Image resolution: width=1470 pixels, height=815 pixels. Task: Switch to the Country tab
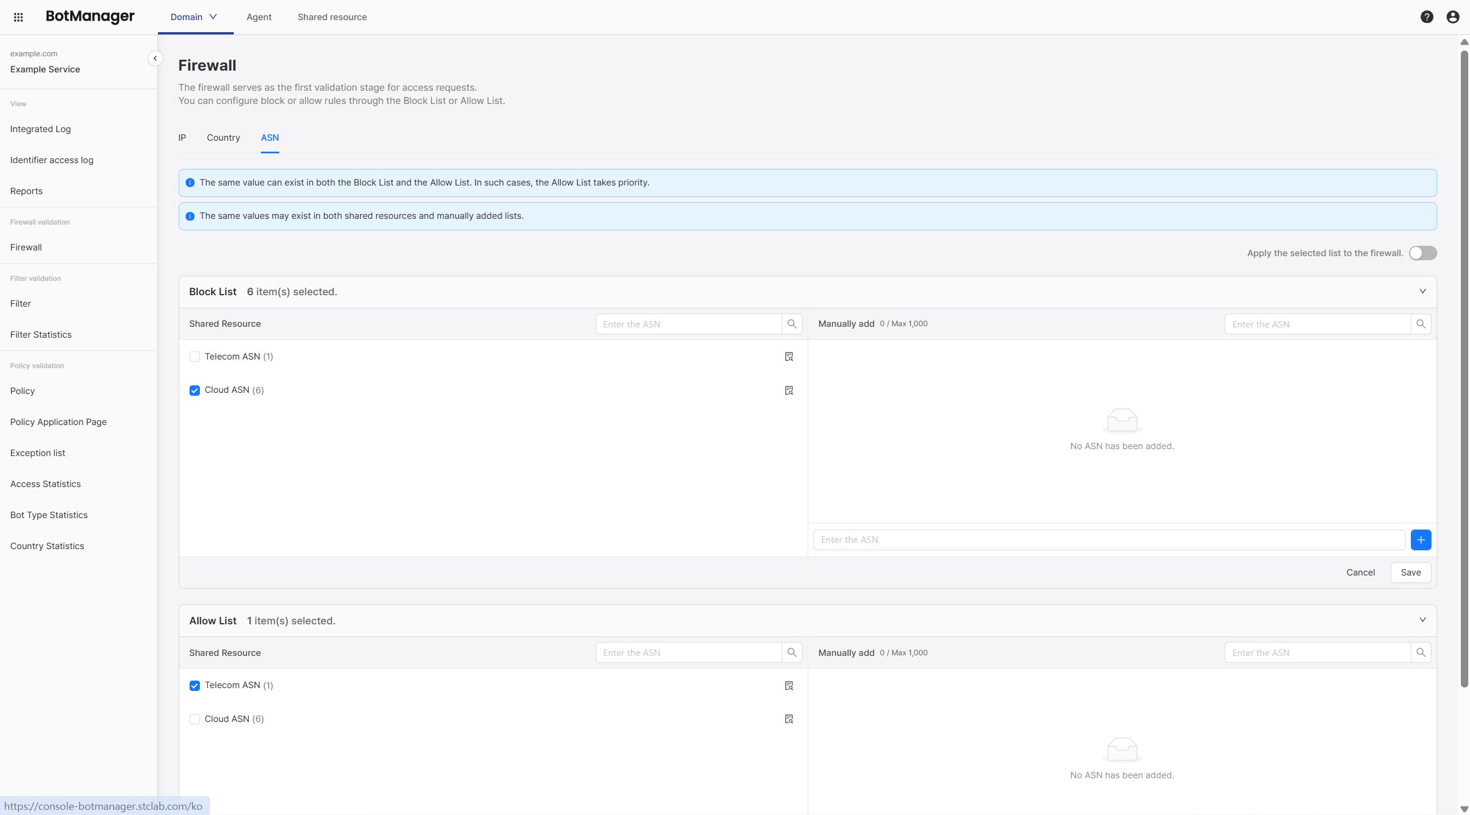(x=223, y=138)
